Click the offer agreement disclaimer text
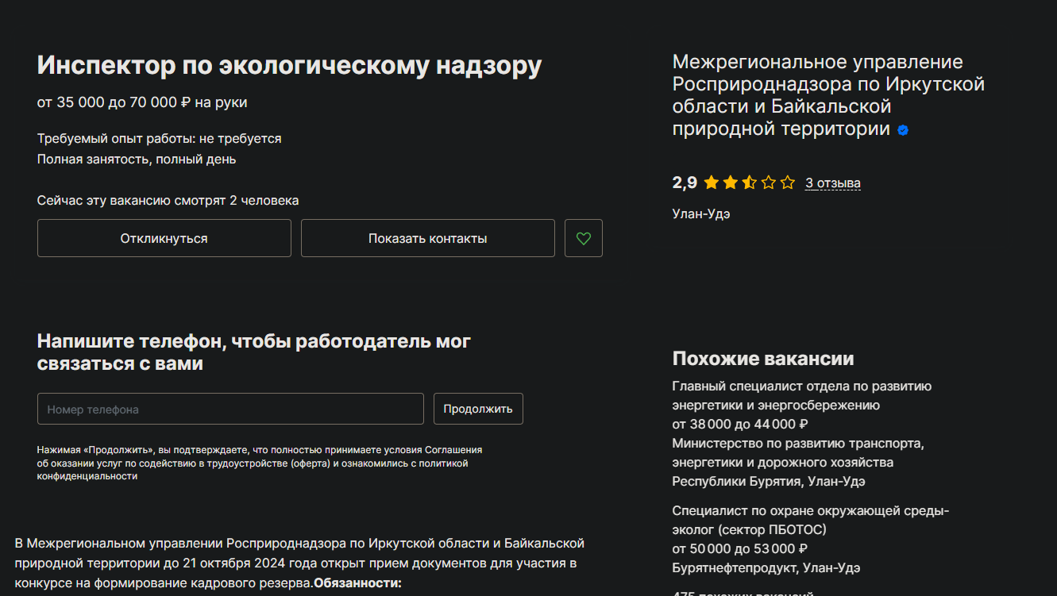The image size is (1057, 596). tap(260, 463)
